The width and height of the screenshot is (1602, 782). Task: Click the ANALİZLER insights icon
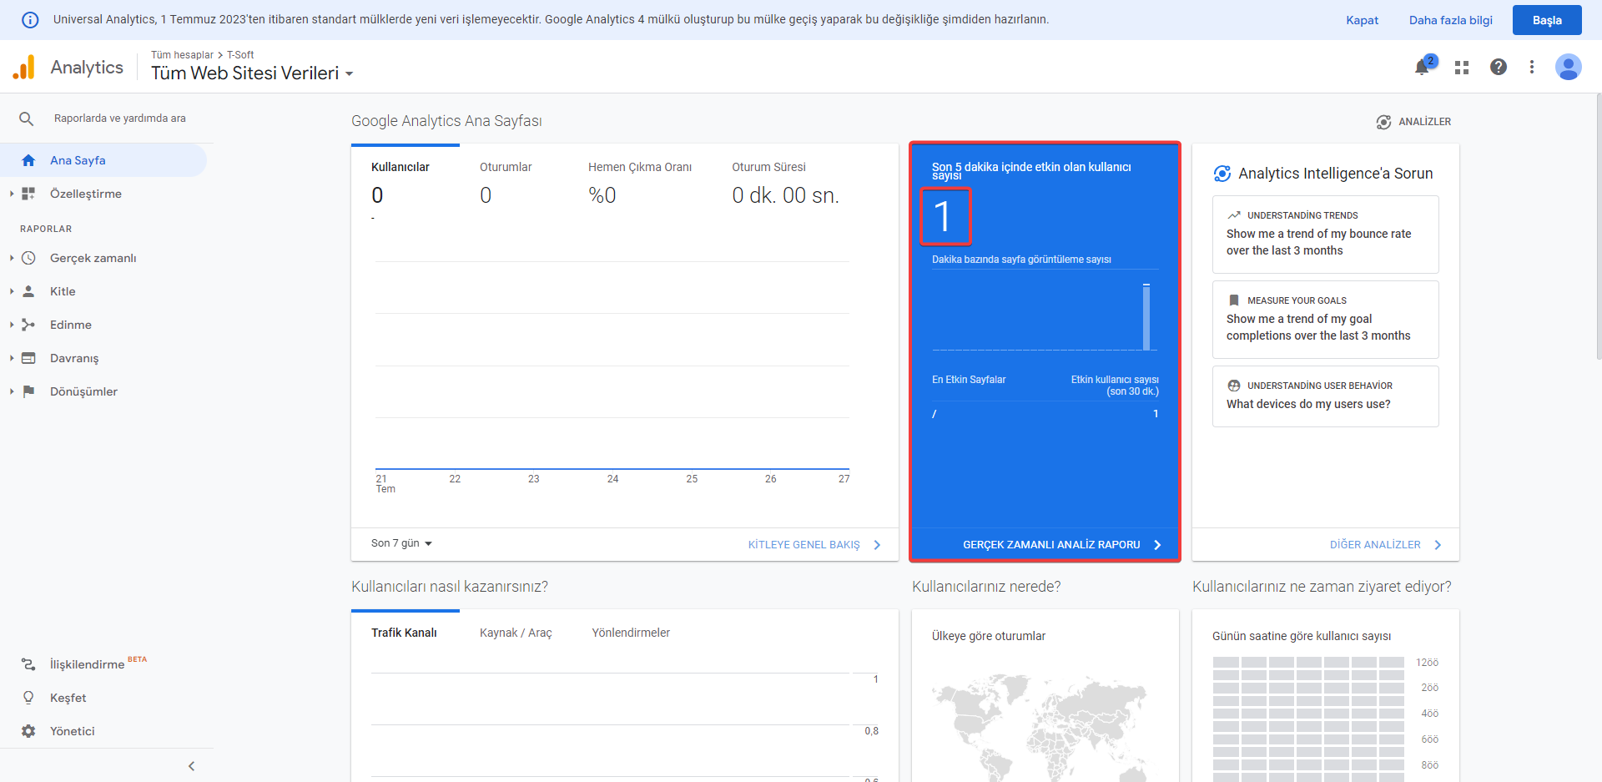tap(1383, 122)
